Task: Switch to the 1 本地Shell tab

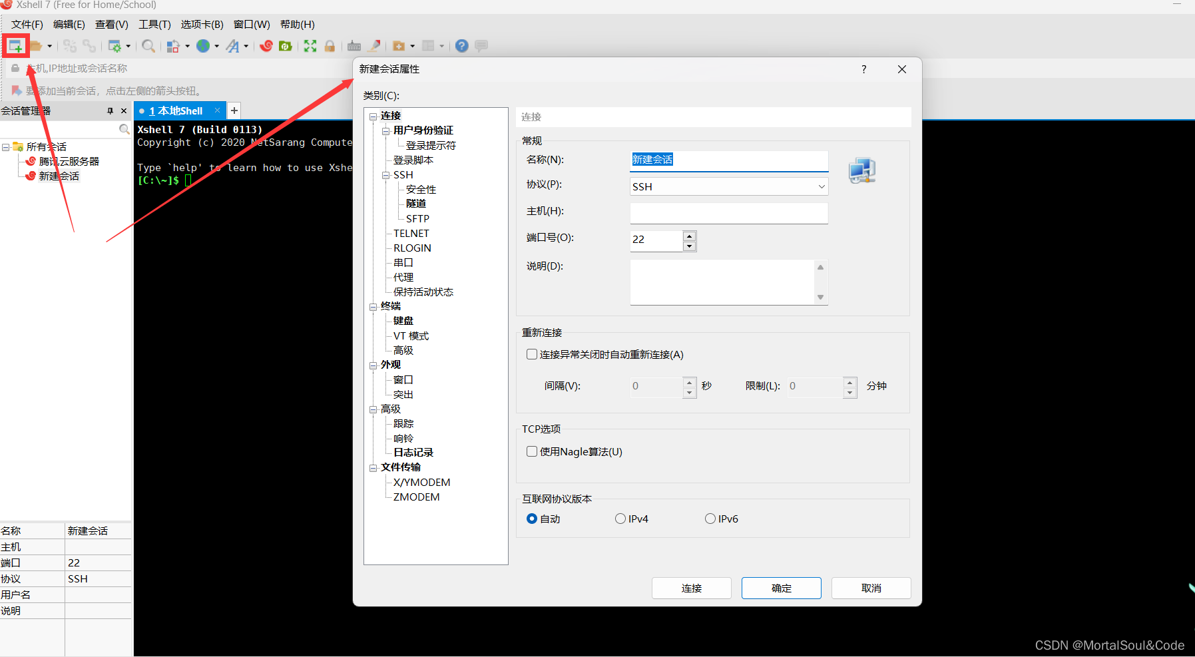Action: coord(176,111)
